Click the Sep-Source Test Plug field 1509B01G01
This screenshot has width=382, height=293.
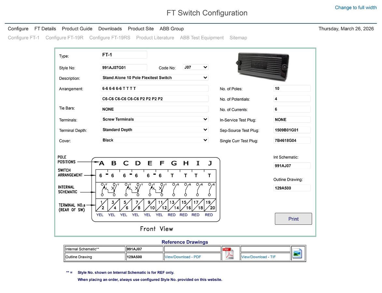tap(292, 130)
